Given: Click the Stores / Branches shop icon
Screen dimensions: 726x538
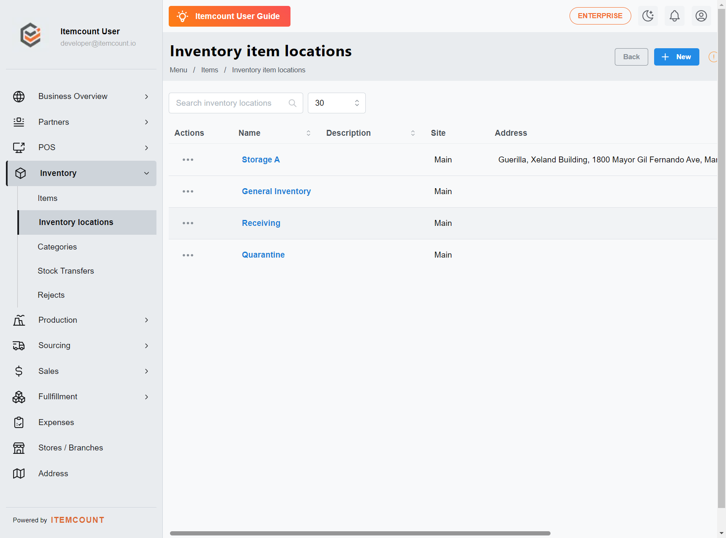Looking at the screenshot, I should click(19, 448).
